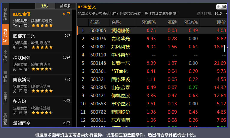Switch to the 默认 sorting tab
This screenshot has height=138, width=230.
[45, 6]
